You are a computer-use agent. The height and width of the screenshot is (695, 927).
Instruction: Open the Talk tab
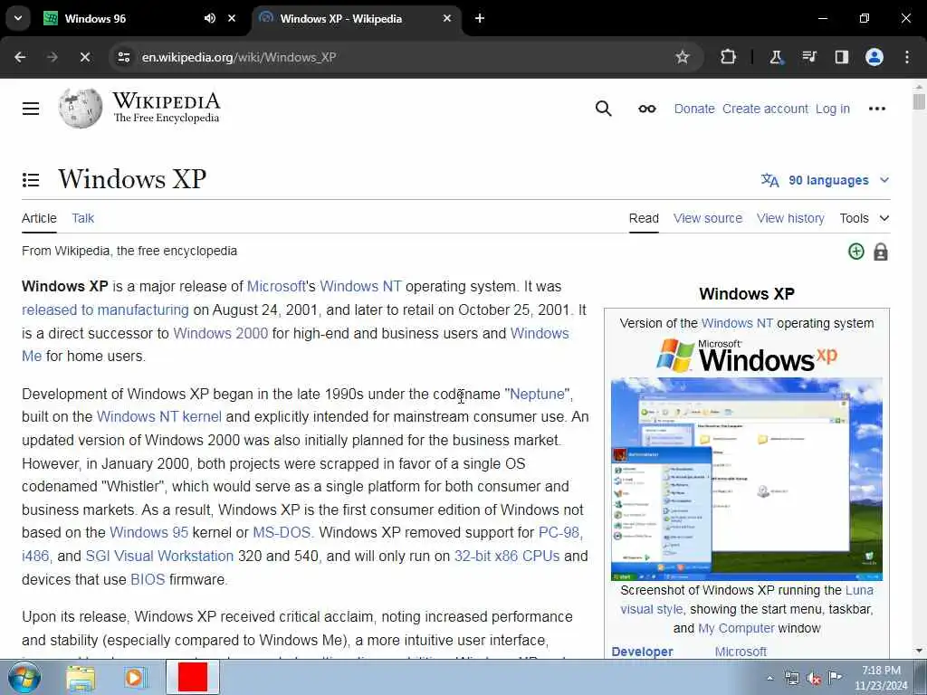[82, 218]
